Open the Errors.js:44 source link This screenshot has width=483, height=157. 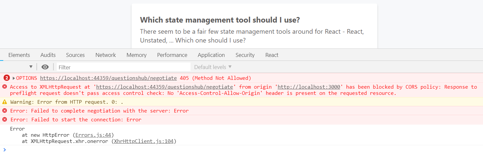click(94, 135)
